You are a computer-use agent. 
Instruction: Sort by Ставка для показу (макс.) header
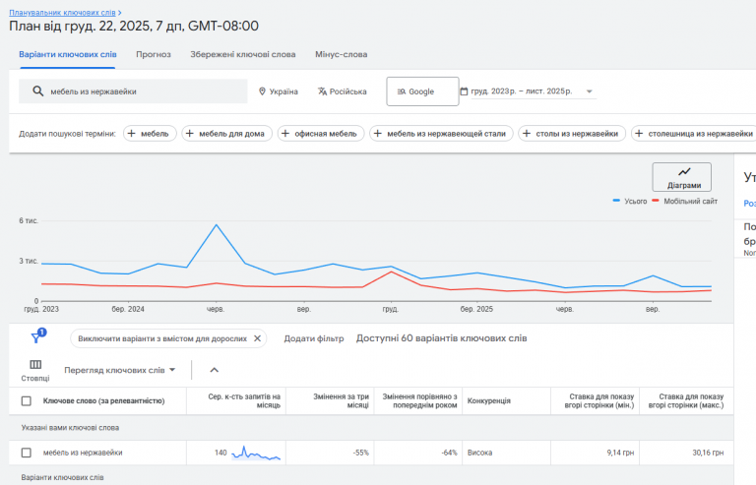point(686,400)
